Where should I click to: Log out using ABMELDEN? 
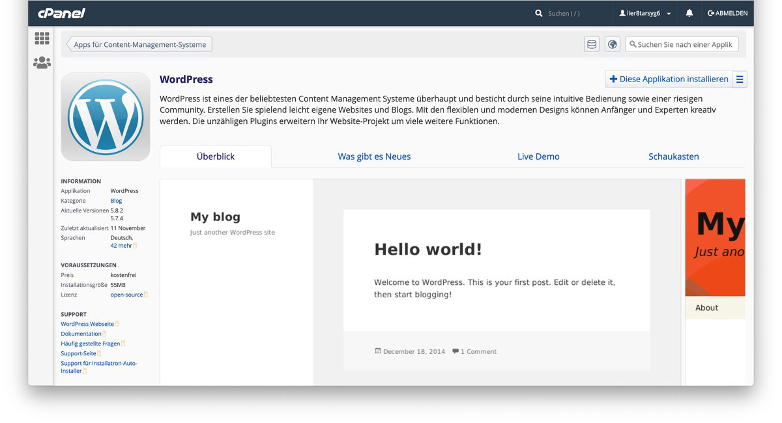[x=727, y=13]
